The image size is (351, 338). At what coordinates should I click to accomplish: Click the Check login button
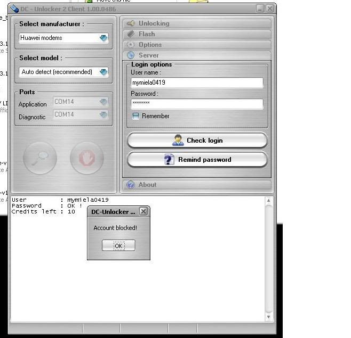click(x=197, y=141)
